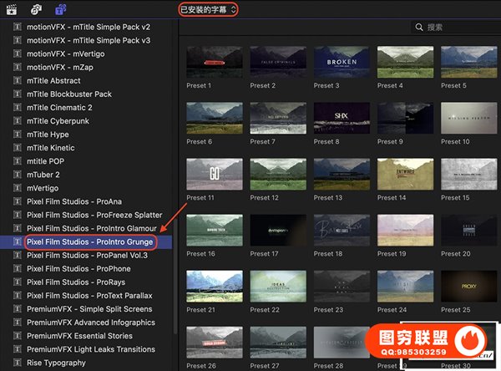Open the 已安装的字幕 dropdown menu
501x371 pixels.
click(208, 9)
